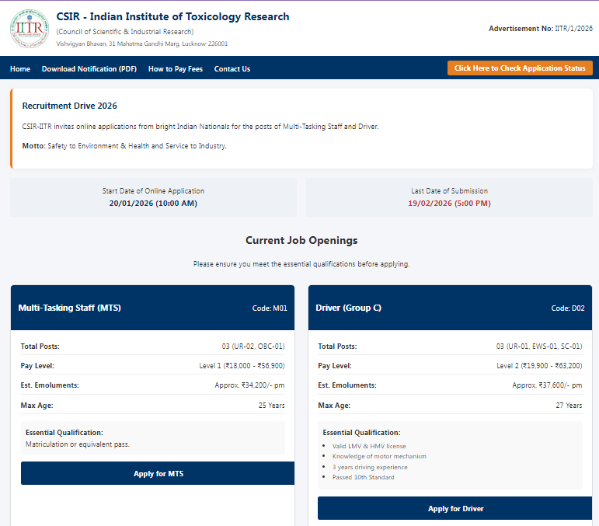Viewport: 599px width, 526px height.
Task: Click the Code: D02 label
Action: [568, 308]
